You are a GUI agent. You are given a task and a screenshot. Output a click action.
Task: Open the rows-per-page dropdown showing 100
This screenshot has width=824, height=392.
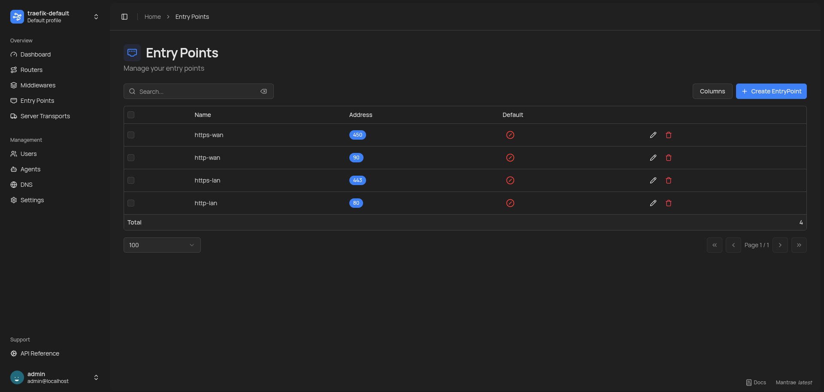pyautogui.click(x=162, y=245)
